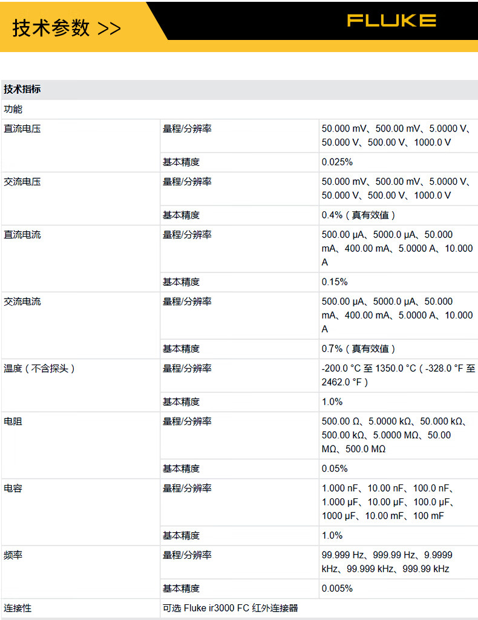Select the 直流电流 row label
The height and width of the screenshot is (620, 478).
click(22, 234)
